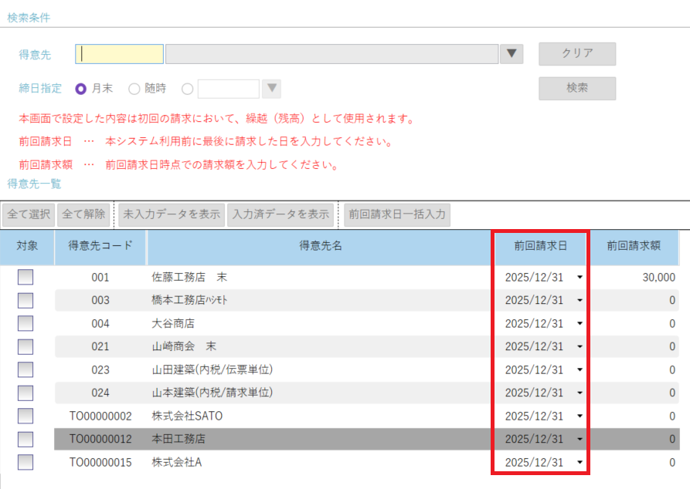The image size is (690, 489).
Task: Click the 前回請求額 cell for 佐藤工務店
Action: coord(635,278)
